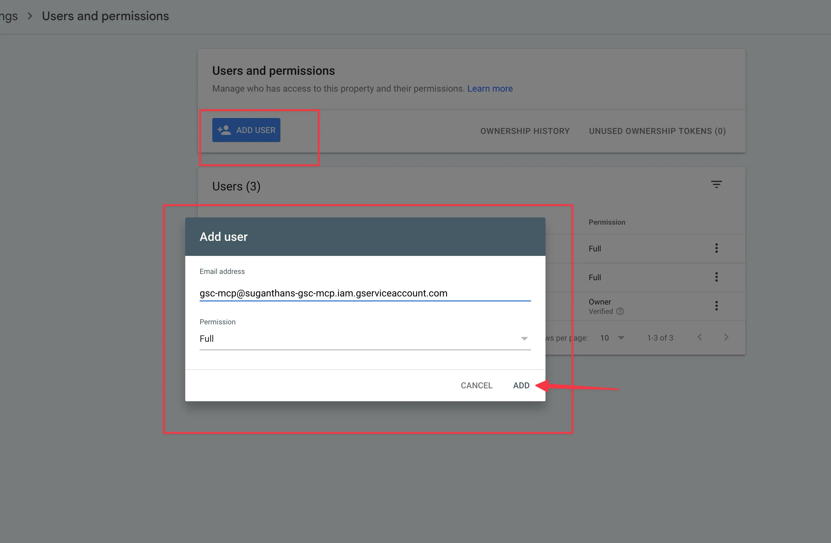This screenshot has height=543, width=831.
Task: Click the add-person icon on ADD USER
Action: (224, 130)
